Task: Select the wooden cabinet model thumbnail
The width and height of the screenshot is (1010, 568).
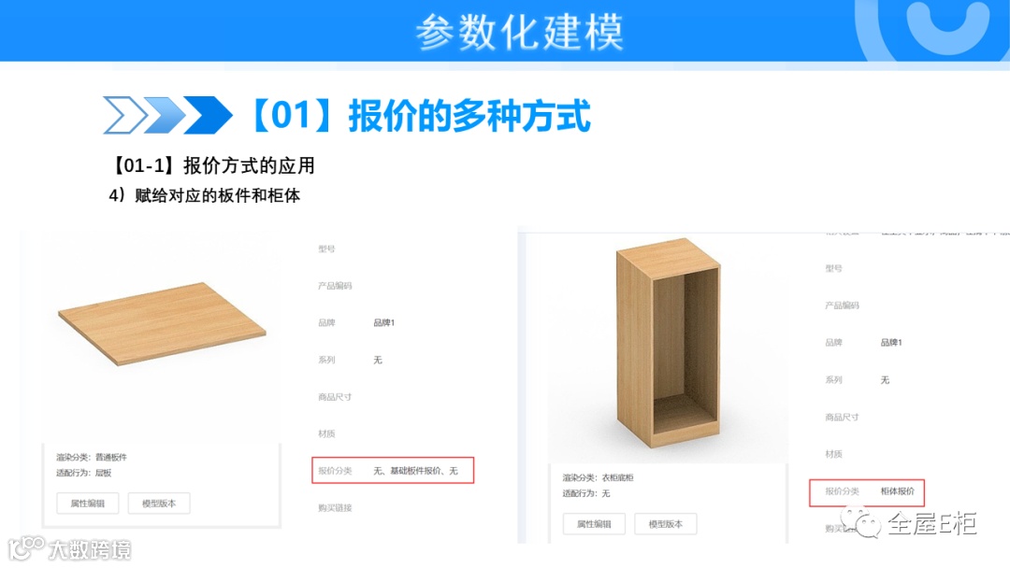Action: (x=668, y=343)
